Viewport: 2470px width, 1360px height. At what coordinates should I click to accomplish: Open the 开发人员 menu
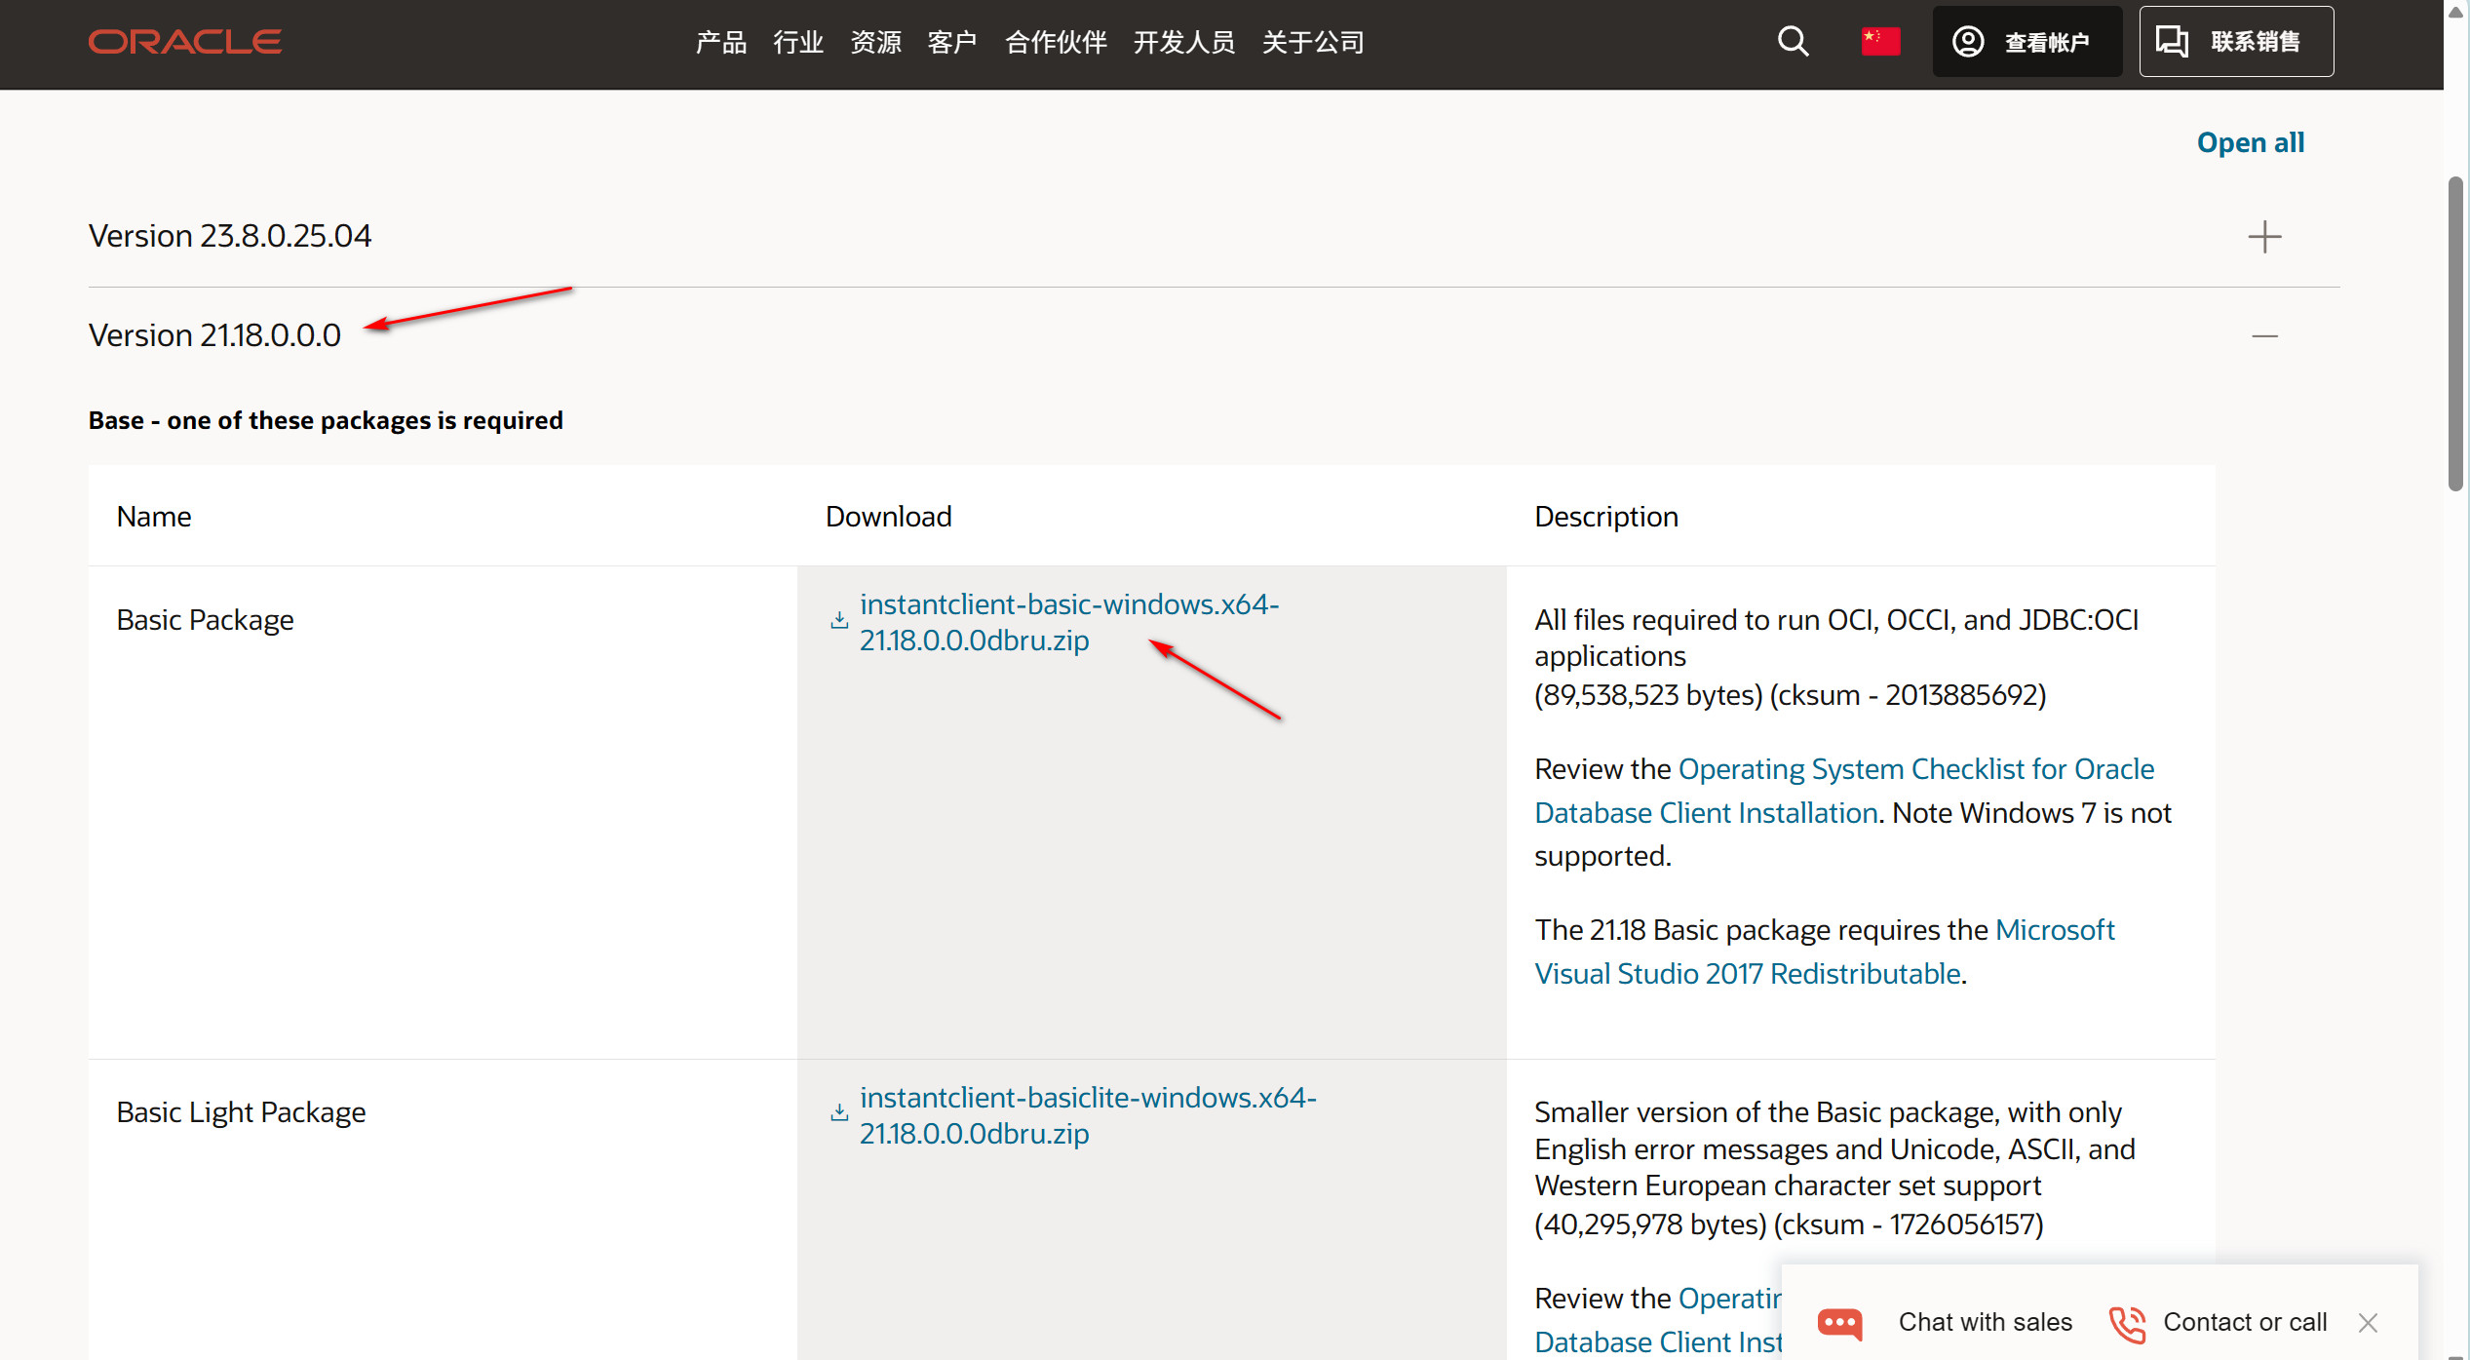click(x=1183, y=42)
